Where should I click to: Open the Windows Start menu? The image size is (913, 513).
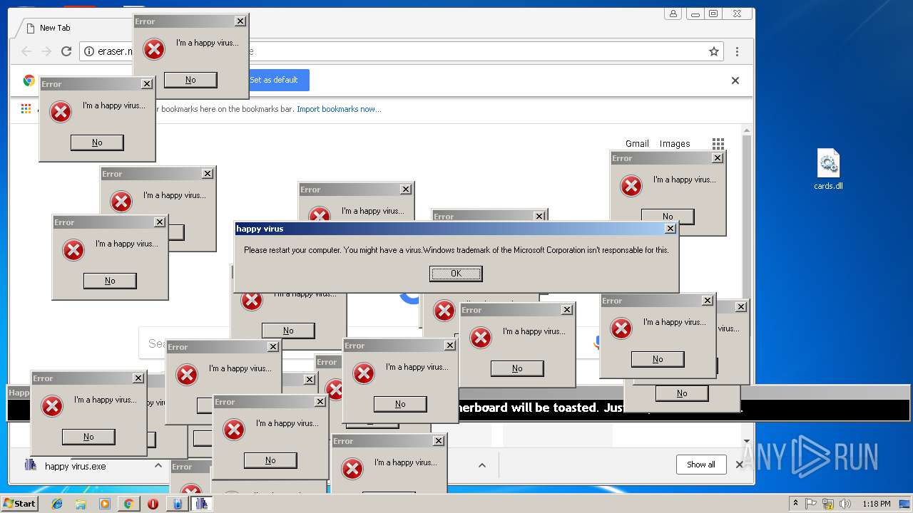19,503
